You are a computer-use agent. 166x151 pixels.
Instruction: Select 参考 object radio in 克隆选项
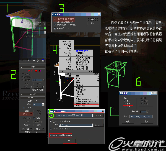(x=125, y=106)
